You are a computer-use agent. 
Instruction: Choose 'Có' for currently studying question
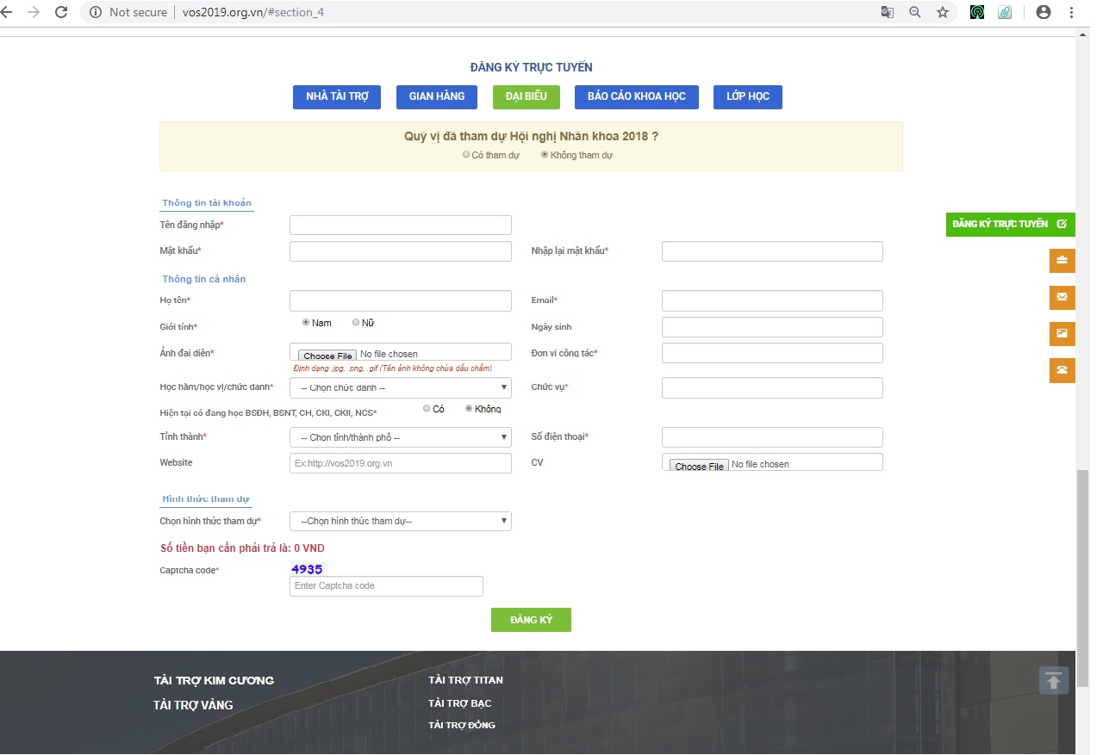pos(427,409)
